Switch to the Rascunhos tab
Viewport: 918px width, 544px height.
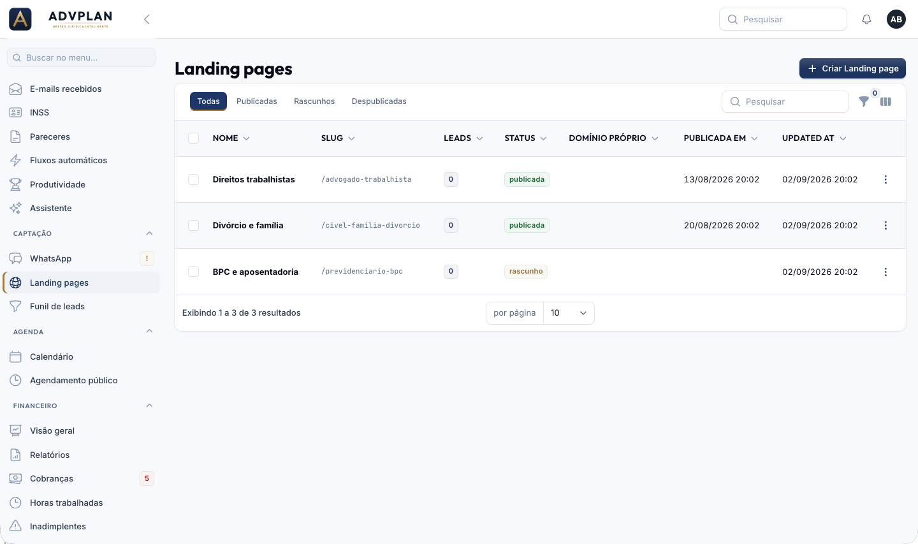[314, 101]
